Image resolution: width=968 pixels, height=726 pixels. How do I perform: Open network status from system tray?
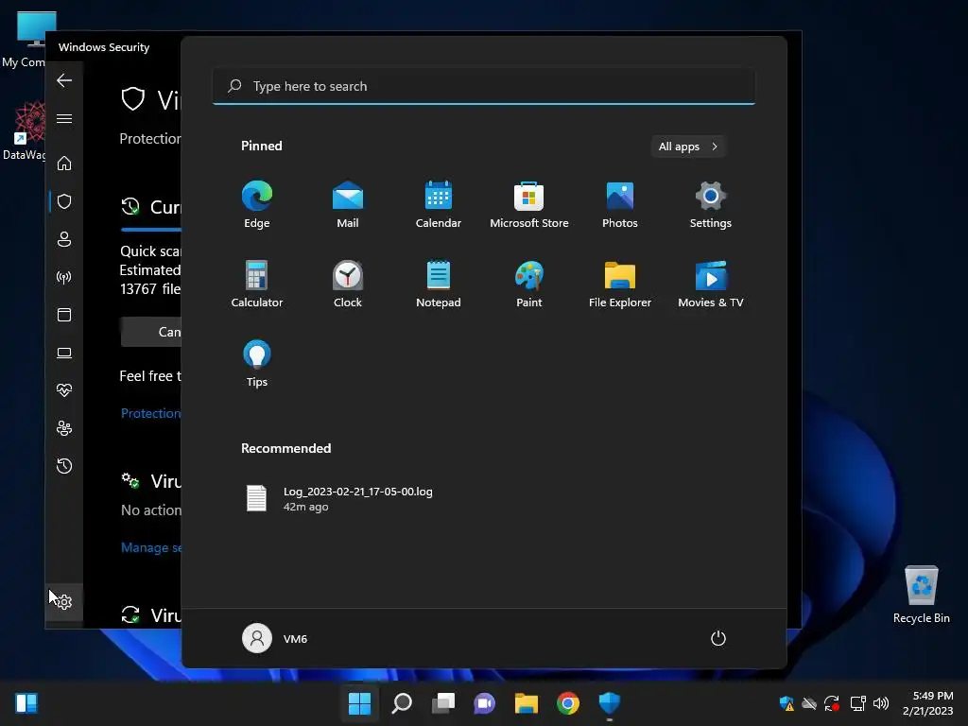point(857,702)
